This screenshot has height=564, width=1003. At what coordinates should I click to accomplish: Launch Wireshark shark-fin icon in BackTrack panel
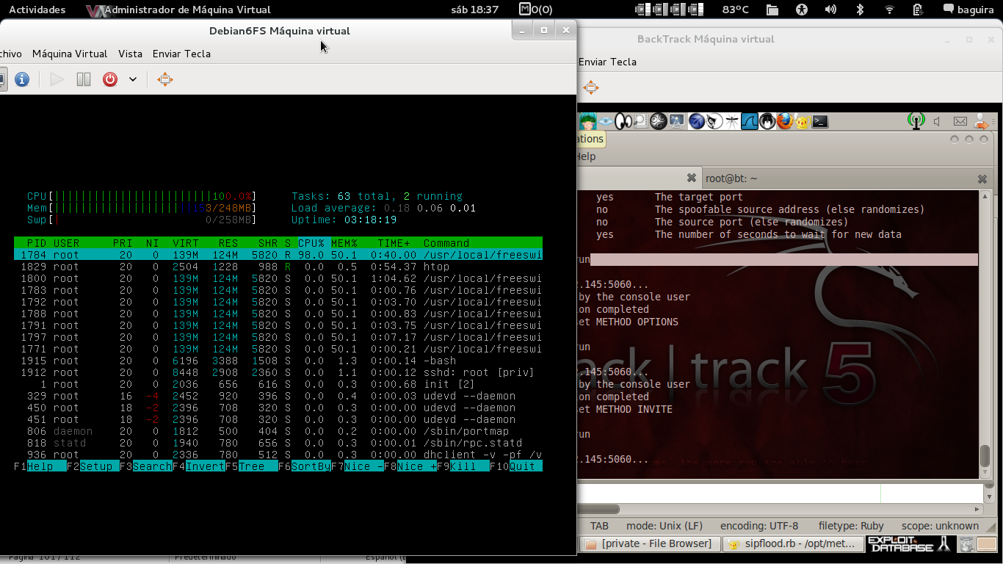(x=749, y=121)
